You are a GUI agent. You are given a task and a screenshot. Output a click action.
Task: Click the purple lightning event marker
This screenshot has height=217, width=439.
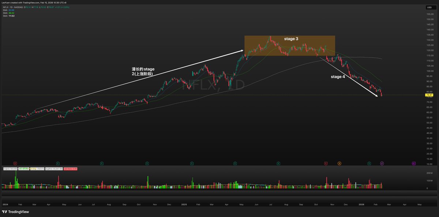point(382,163)
